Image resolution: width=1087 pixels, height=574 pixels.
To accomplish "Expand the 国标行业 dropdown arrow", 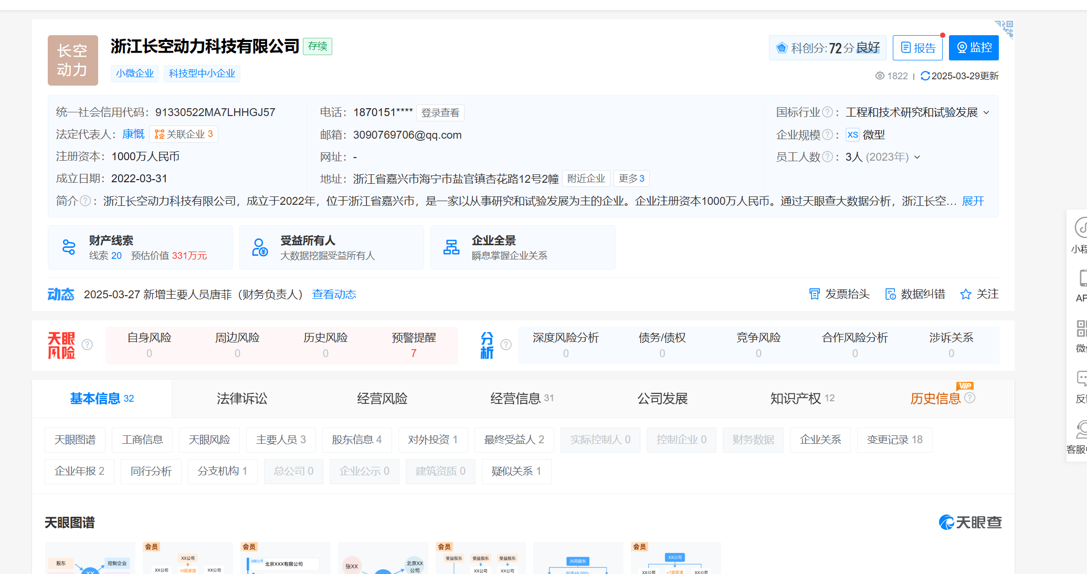I will pos(986,113).
